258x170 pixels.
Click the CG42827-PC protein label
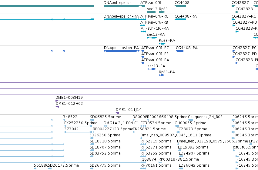pos(244,48)
